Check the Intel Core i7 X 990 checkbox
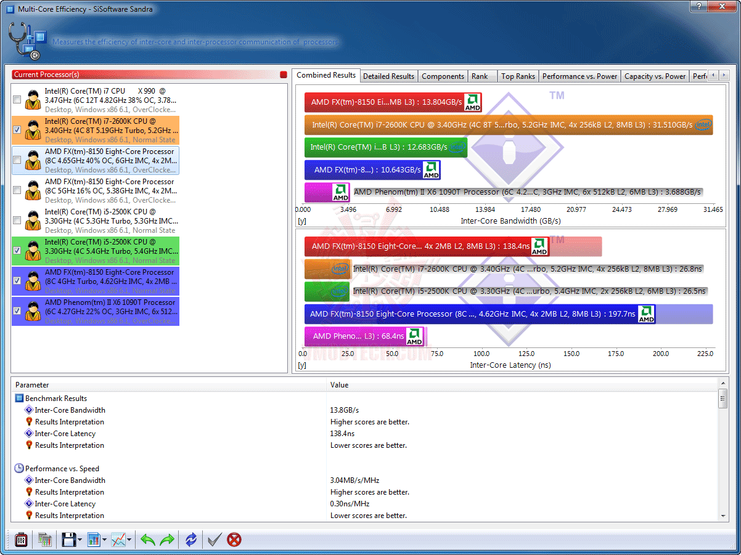Image resolution: width=741 pixels, height=555 pixels. click(17, 100)
